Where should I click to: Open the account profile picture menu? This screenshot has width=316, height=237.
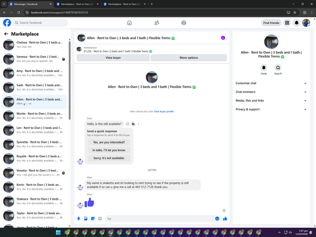(x=306, y=23)
